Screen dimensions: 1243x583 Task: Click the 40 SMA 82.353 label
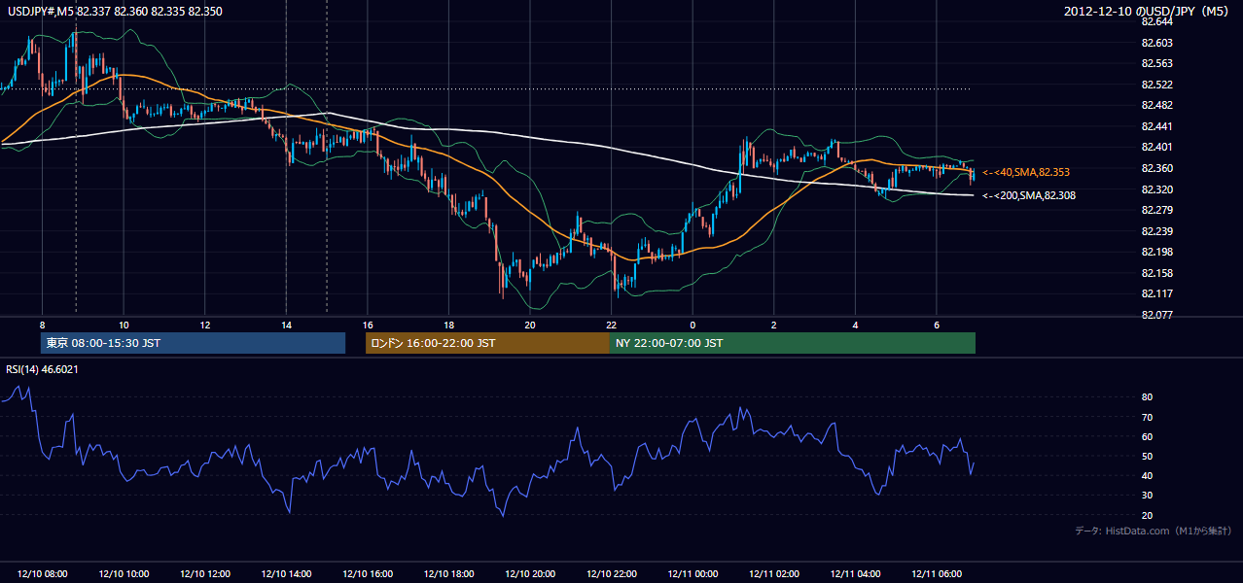pos(1026,172)
